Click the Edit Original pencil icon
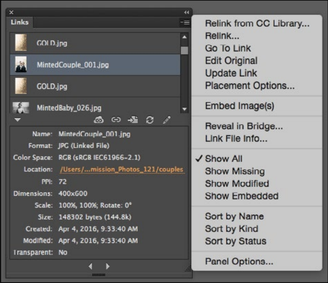This screenshot has width=328, height=283. [x=167, y=120]
